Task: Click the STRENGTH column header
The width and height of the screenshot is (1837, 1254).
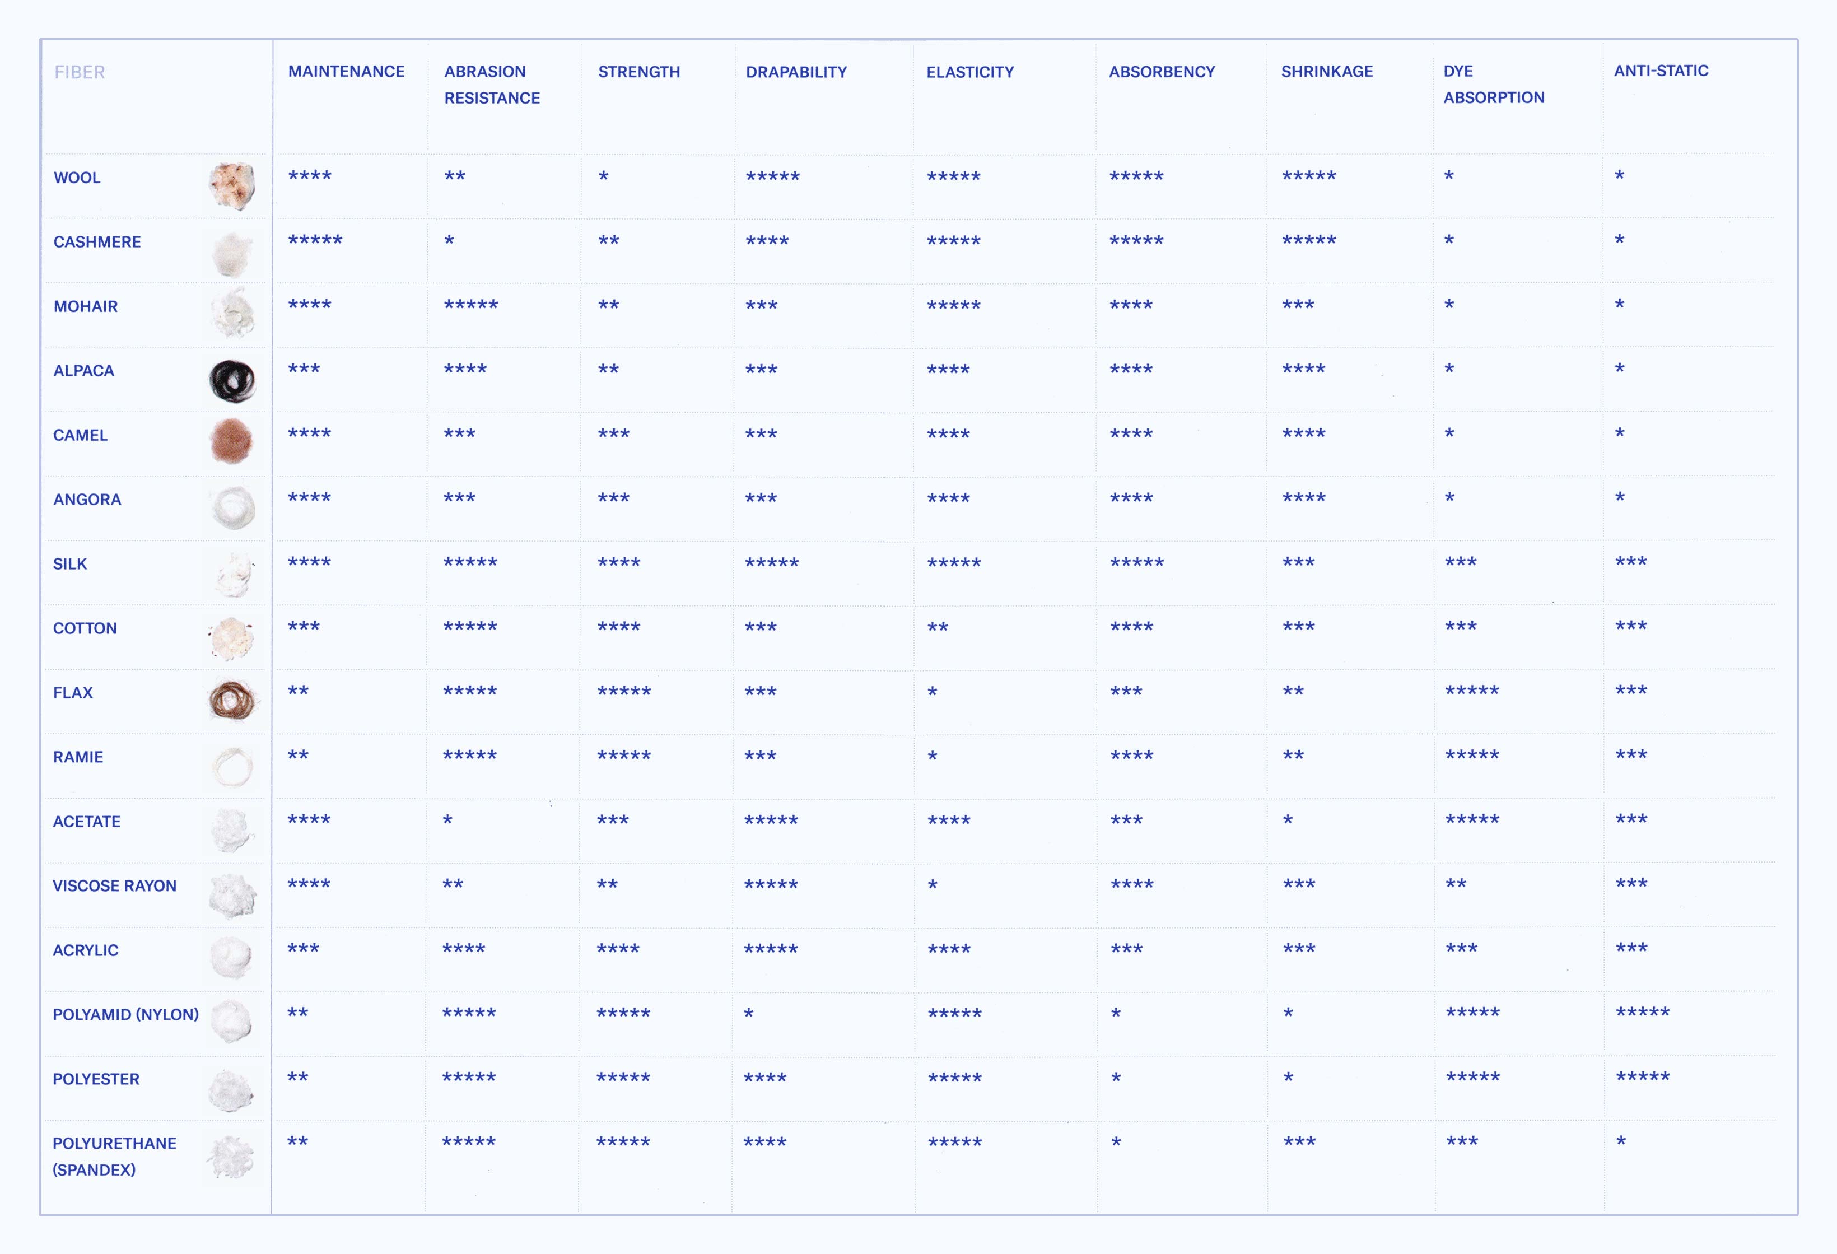Action: (638, 72)
